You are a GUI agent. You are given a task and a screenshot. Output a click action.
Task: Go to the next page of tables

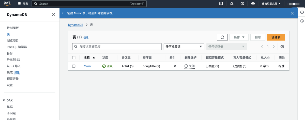[x=274, y=47]
